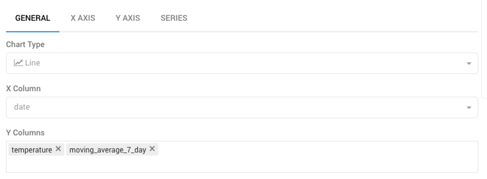Remove the temperature column tag

tap(58, 149)
